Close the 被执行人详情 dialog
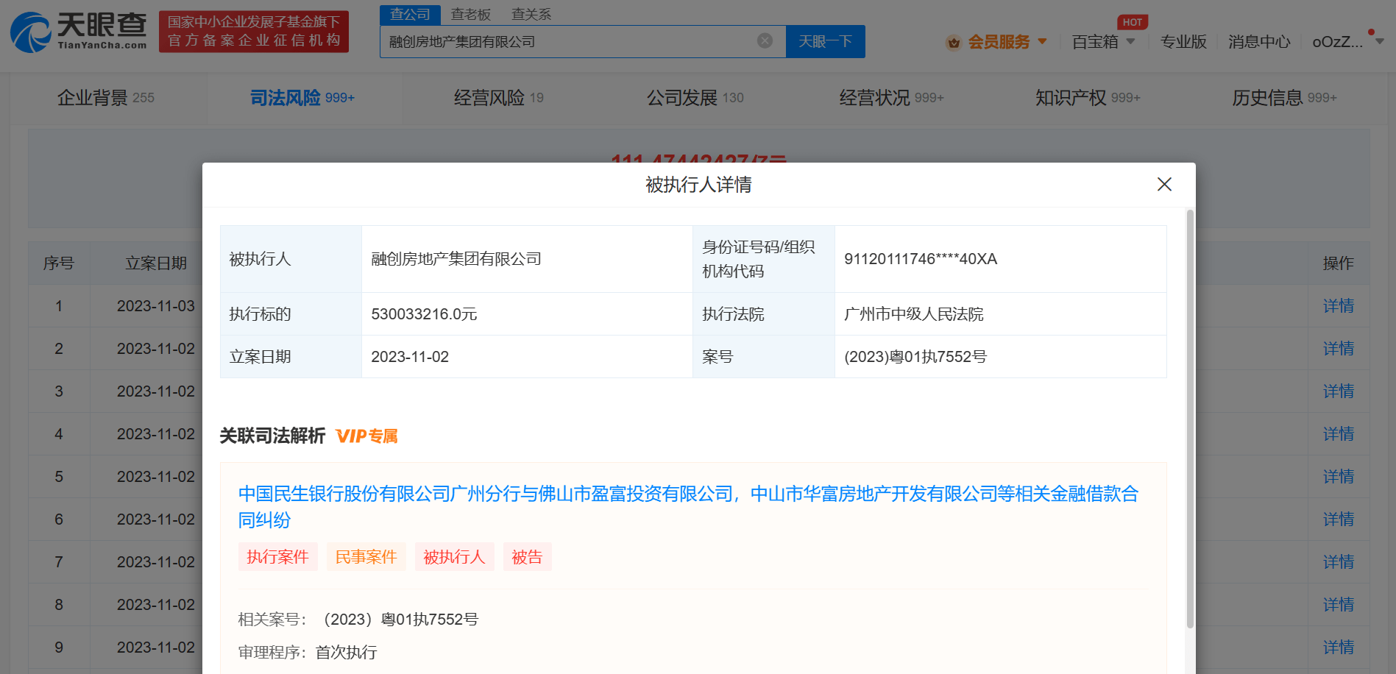The image size is (1396, 674). pos(1163,185)
